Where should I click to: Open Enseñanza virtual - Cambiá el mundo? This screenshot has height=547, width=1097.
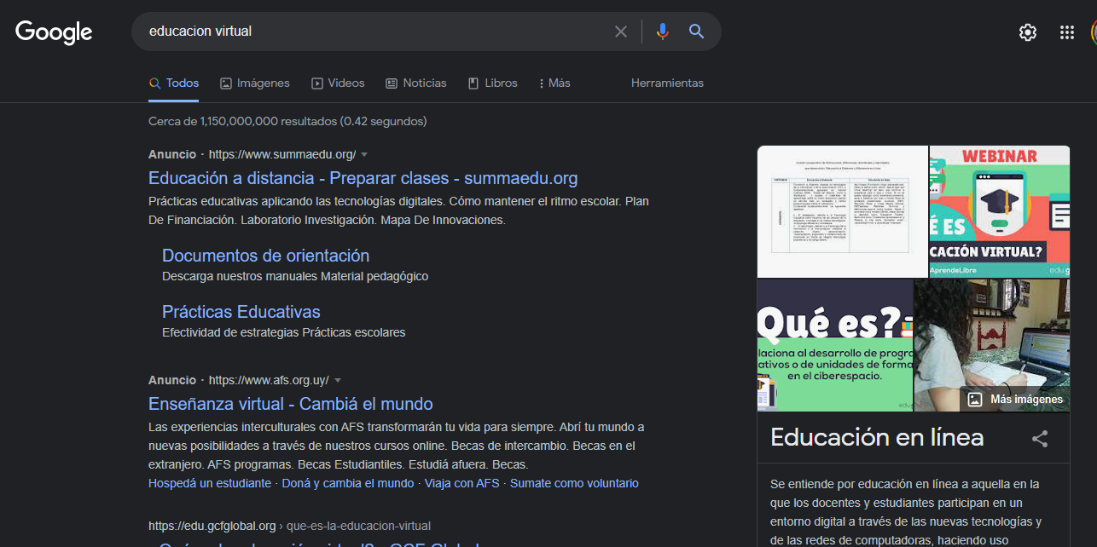pyautogui.click(x=290, y=404)
